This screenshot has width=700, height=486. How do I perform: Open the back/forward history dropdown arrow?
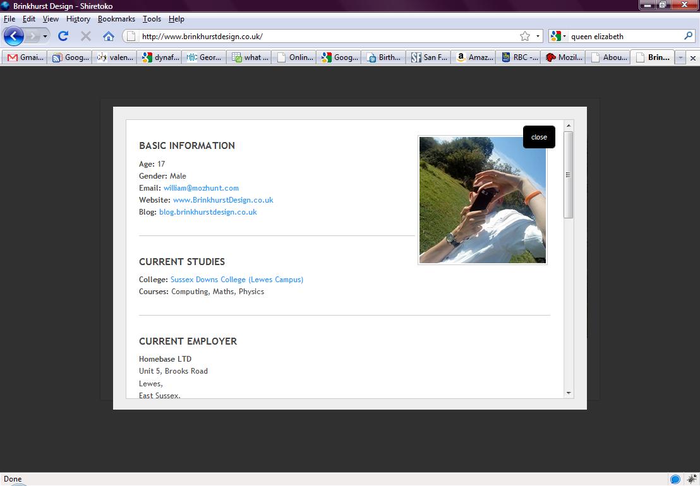pos(45,36)
